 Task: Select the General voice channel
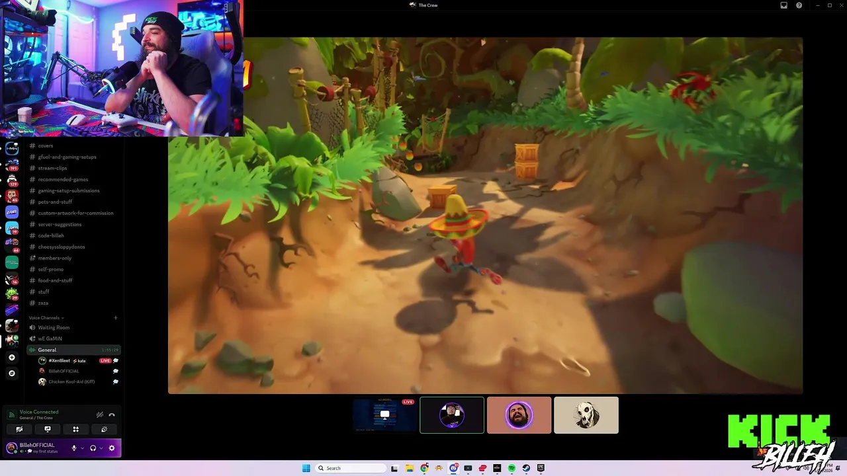point(73,350)
